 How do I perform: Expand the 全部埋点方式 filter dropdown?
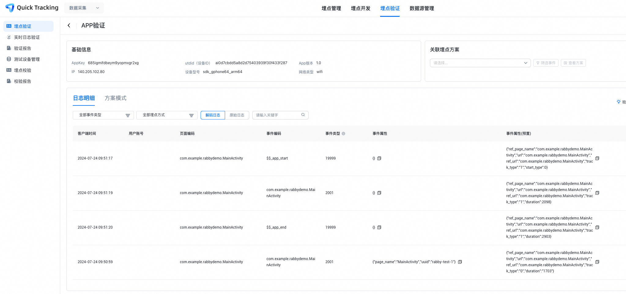[167, 115]
